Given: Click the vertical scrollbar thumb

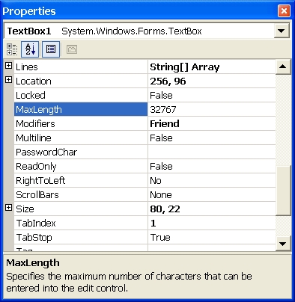Looking at the screenshot, I should pos(283,190).
